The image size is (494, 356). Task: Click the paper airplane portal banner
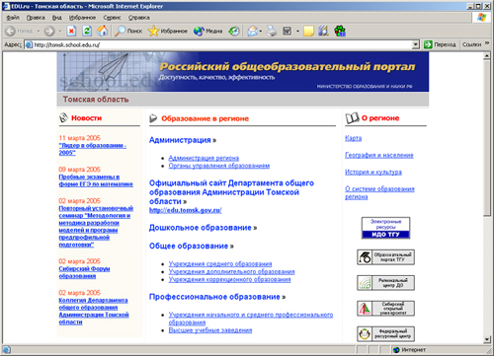click(243, 72)
